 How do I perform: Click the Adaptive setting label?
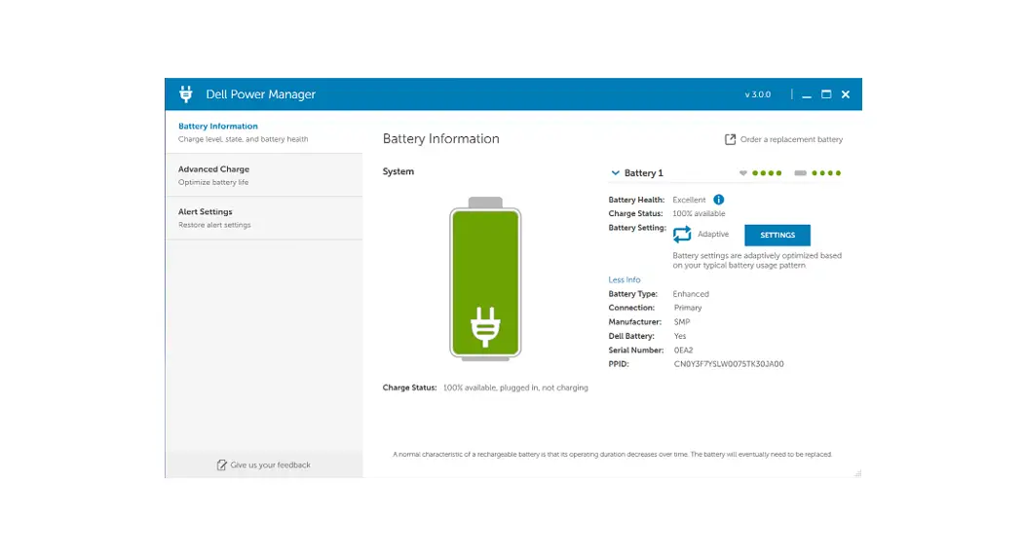click(x=713, y=234)
